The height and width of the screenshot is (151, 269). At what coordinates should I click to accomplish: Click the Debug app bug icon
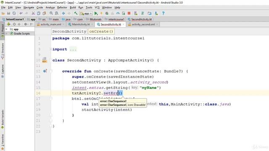(x=107, y=13)
